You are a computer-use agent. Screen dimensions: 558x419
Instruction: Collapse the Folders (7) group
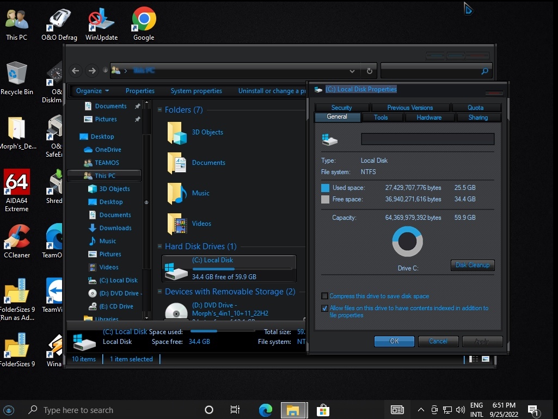[160, 110]
